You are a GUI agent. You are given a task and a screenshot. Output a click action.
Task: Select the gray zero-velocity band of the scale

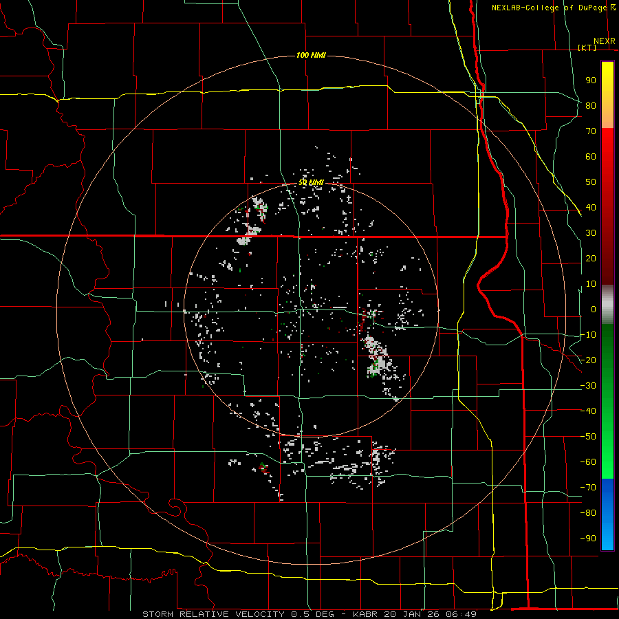pos(607,305)
